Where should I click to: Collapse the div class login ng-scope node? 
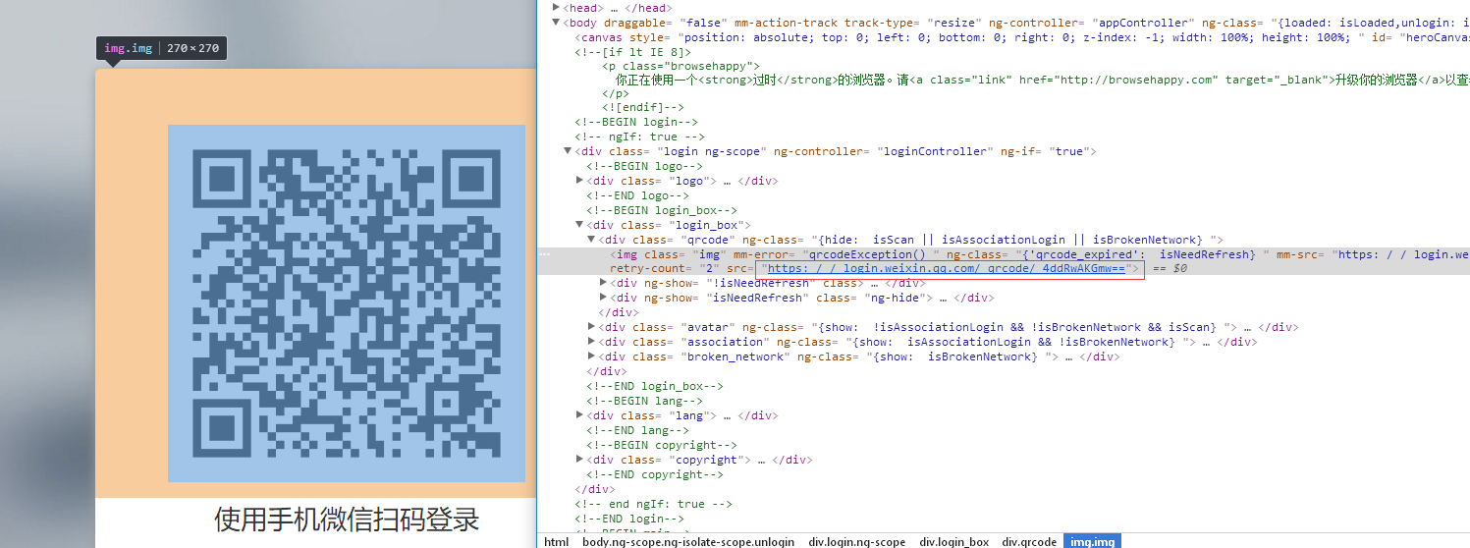569,151
